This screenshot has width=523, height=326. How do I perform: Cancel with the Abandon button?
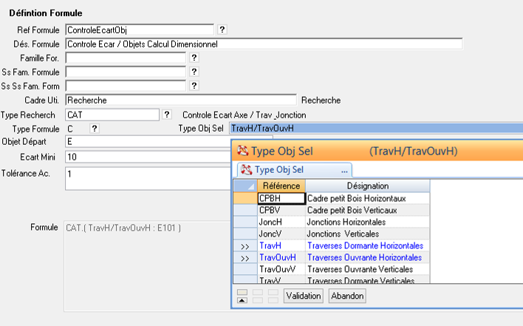pos(347,296)
